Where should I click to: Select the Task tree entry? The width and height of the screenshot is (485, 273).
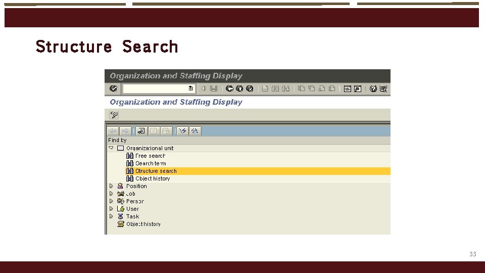(132, 216)
